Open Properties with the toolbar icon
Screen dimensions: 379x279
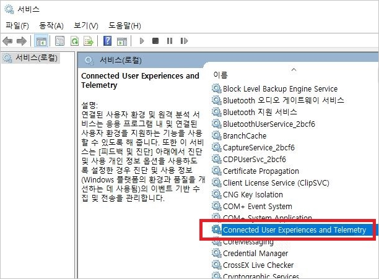59,41
